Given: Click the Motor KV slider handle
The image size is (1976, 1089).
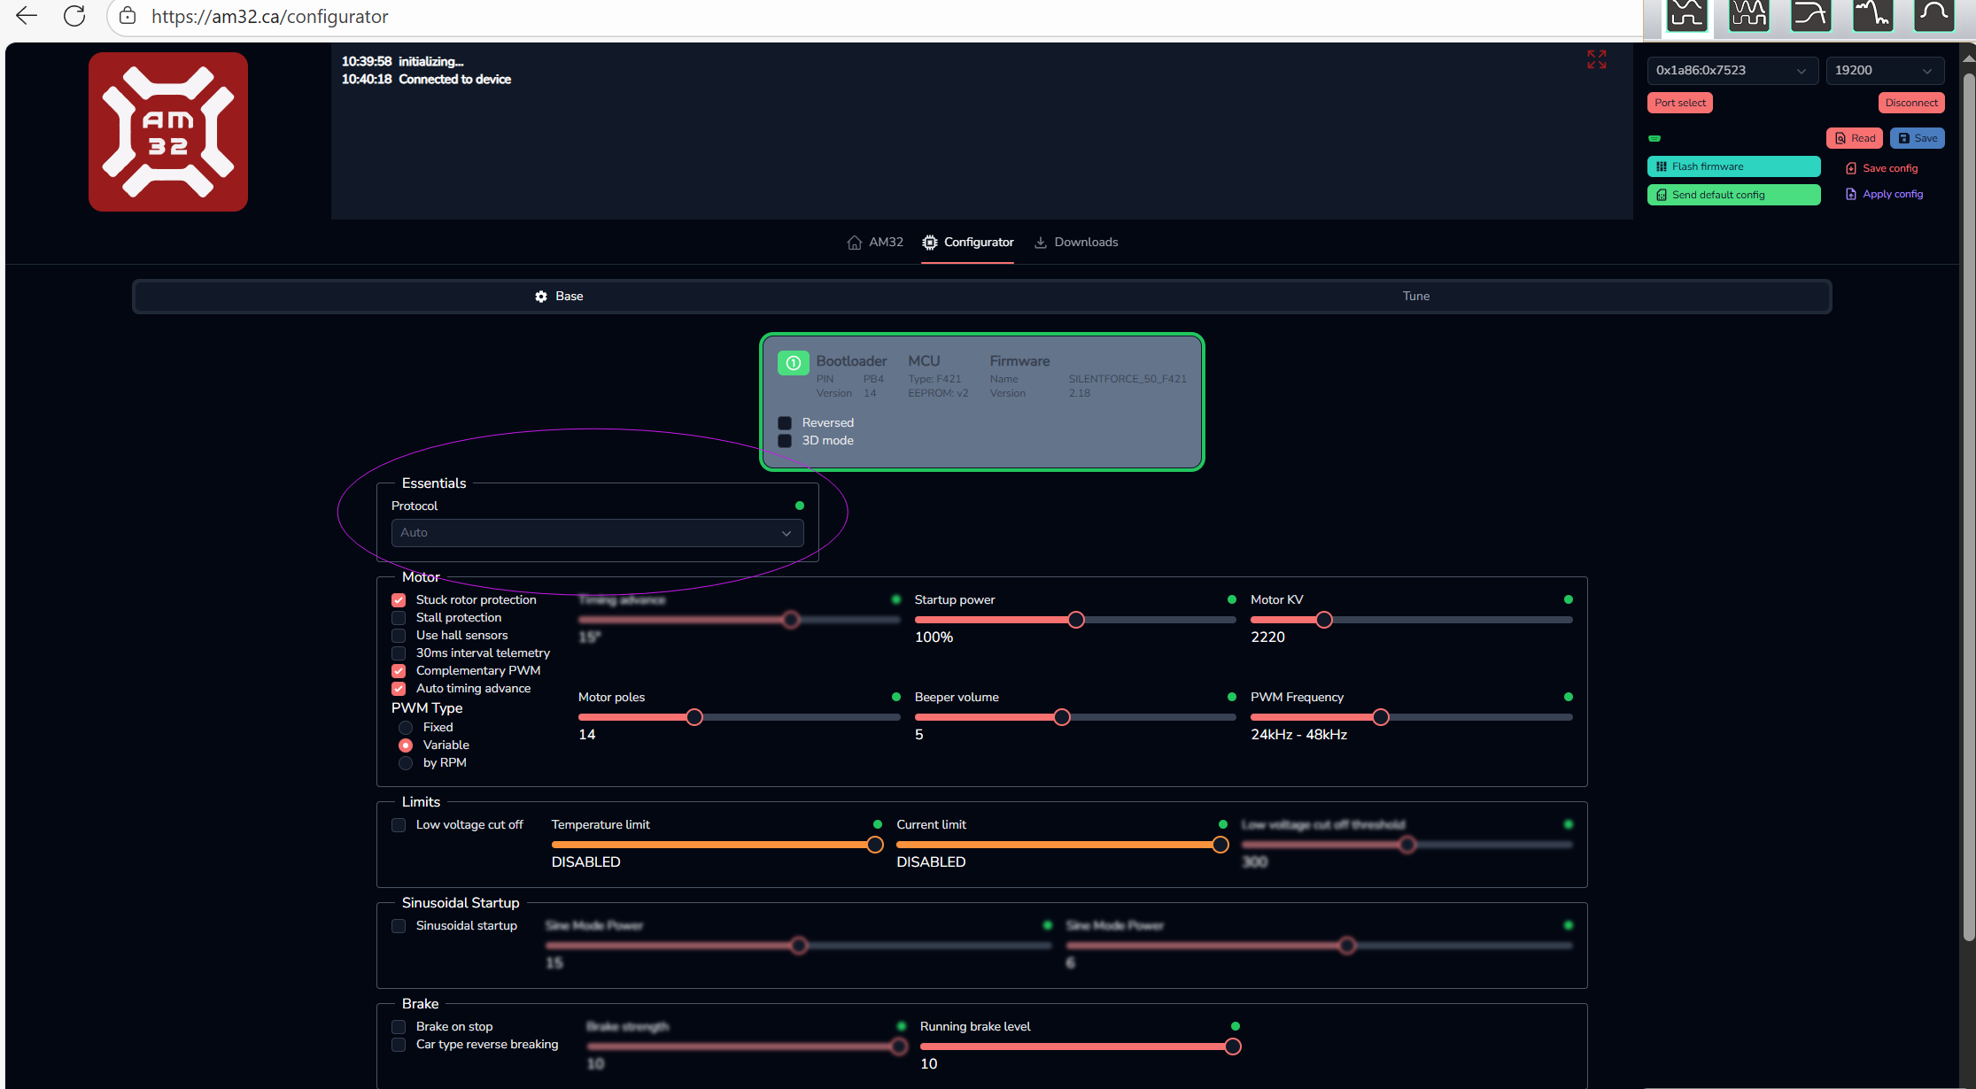Looking at the screenshot, I should point(1324,621).
